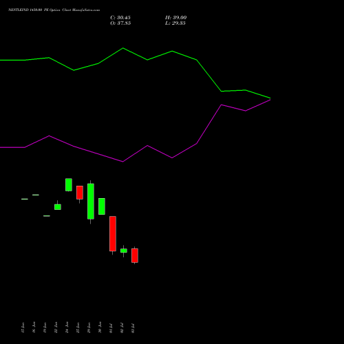
Task: Click the 01 Jul date axis label
Action: pyautogui.click(x=111, y=328)
